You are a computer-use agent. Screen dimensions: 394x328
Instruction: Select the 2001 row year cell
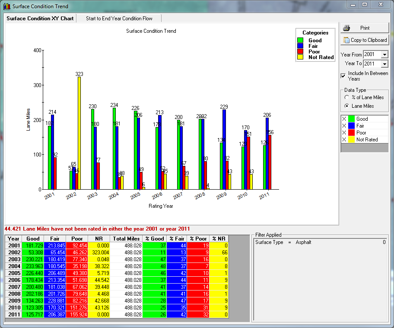pos(13,246)
